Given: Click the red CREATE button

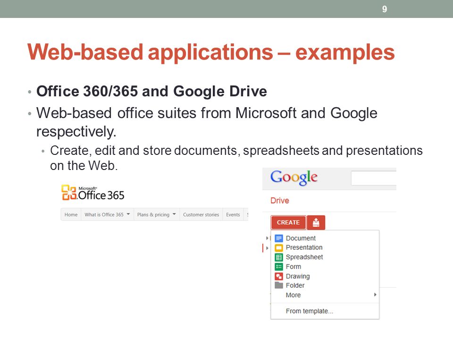Looking at the screenshot, I should pyautogui.click(x=288, y=222).
